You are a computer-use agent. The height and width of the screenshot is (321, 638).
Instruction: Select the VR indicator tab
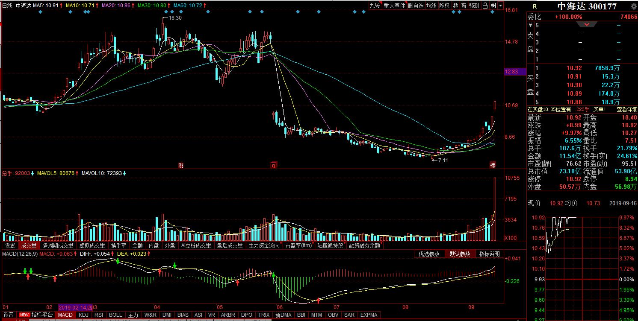pyautogui.click(x=212, y=315)
